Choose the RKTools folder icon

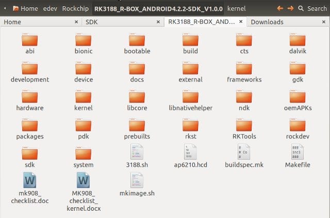244,125
